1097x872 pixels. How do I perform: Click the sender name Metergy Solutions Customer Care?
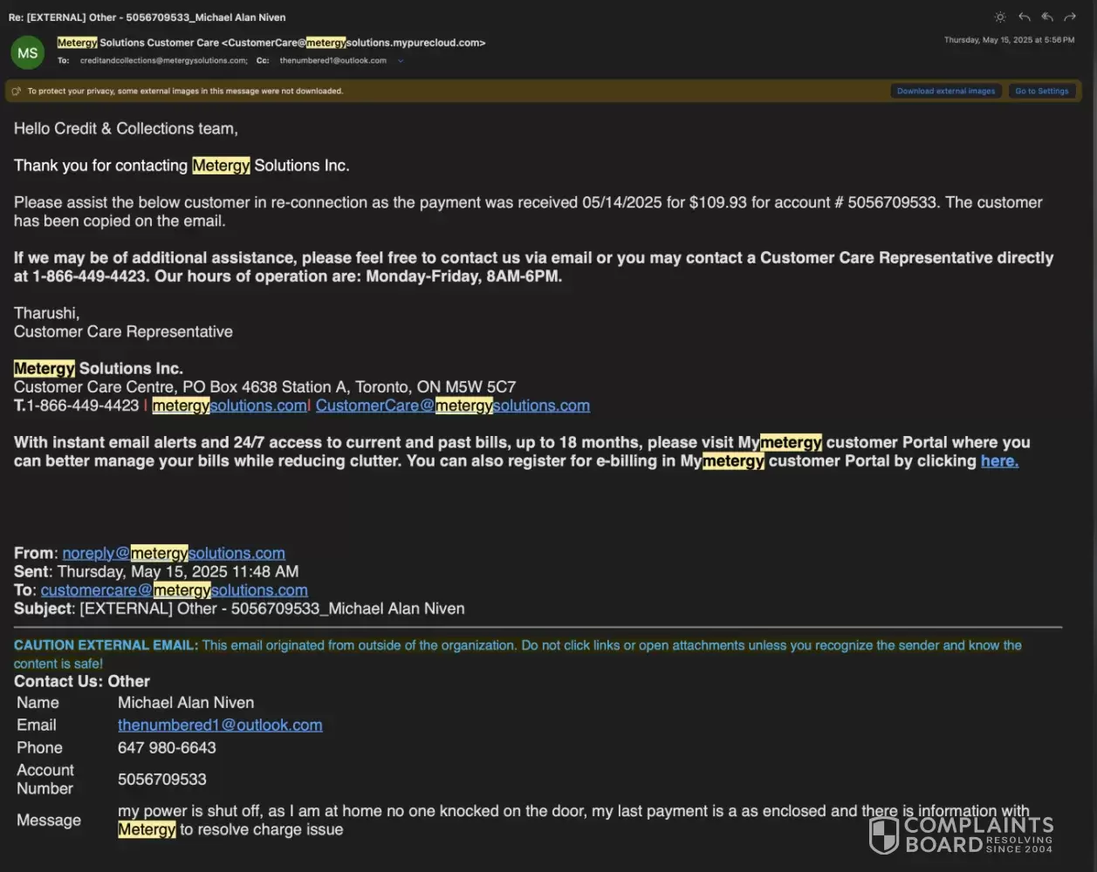pyautogui.click(x=138, y=43)
